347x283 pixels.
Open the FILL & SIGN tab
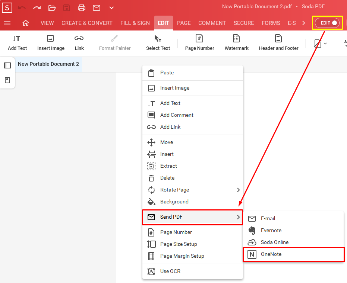pos(135,23)
